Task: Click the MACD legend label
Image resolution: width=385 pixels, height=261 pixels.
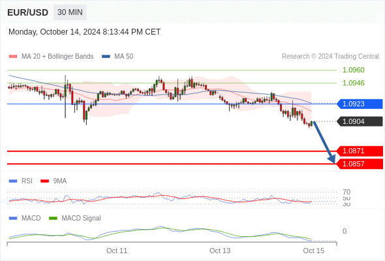Action: [x=31, y=219]
